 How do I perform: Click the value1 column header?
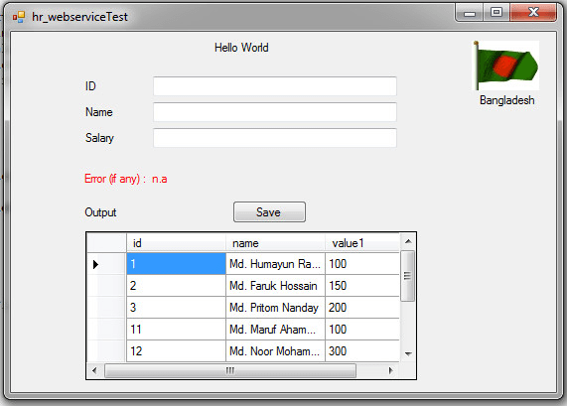pos(362,243)
